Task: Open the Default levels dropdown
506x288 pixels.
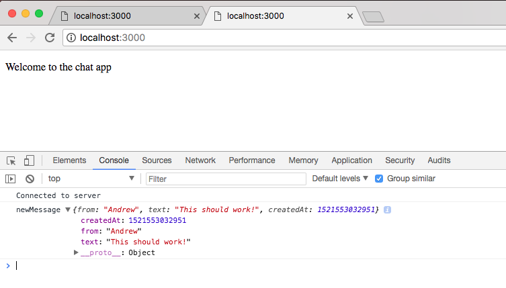Action: tap(340, 179)
